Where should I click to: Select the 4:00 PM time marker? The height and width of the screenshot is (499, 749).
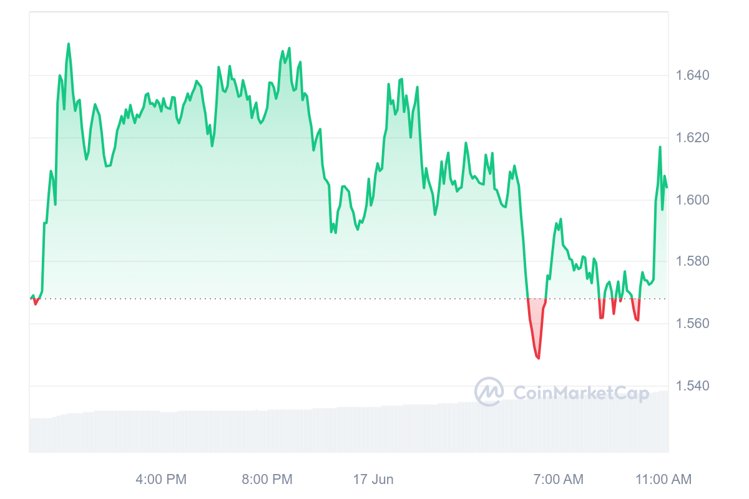pyautogui.click(x=161, y=480)
